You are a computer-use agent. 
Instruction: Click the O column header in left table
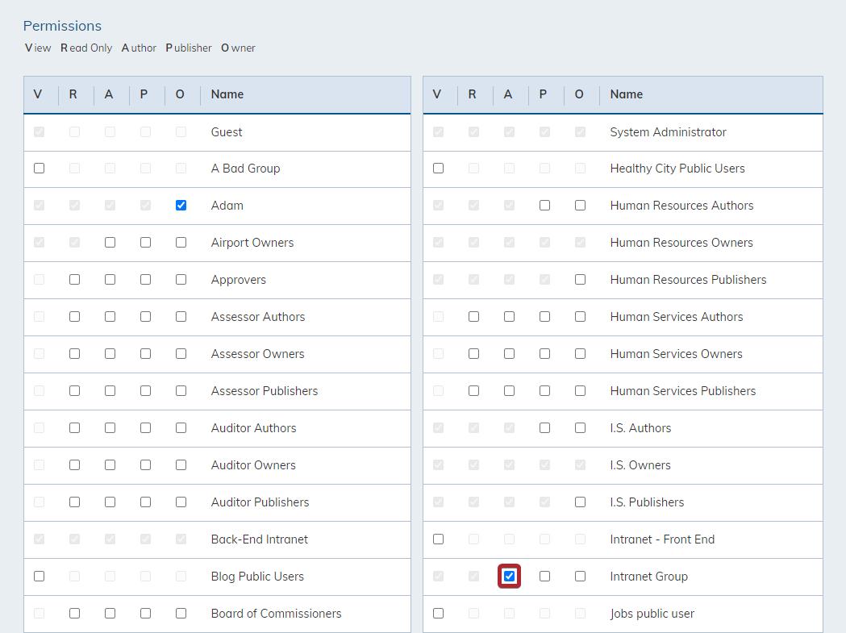point(180,94)
